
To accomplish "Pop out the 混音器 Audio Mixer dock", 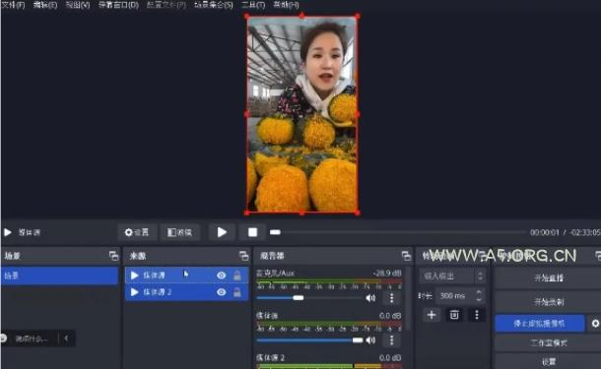I will [x=406, y=256].
